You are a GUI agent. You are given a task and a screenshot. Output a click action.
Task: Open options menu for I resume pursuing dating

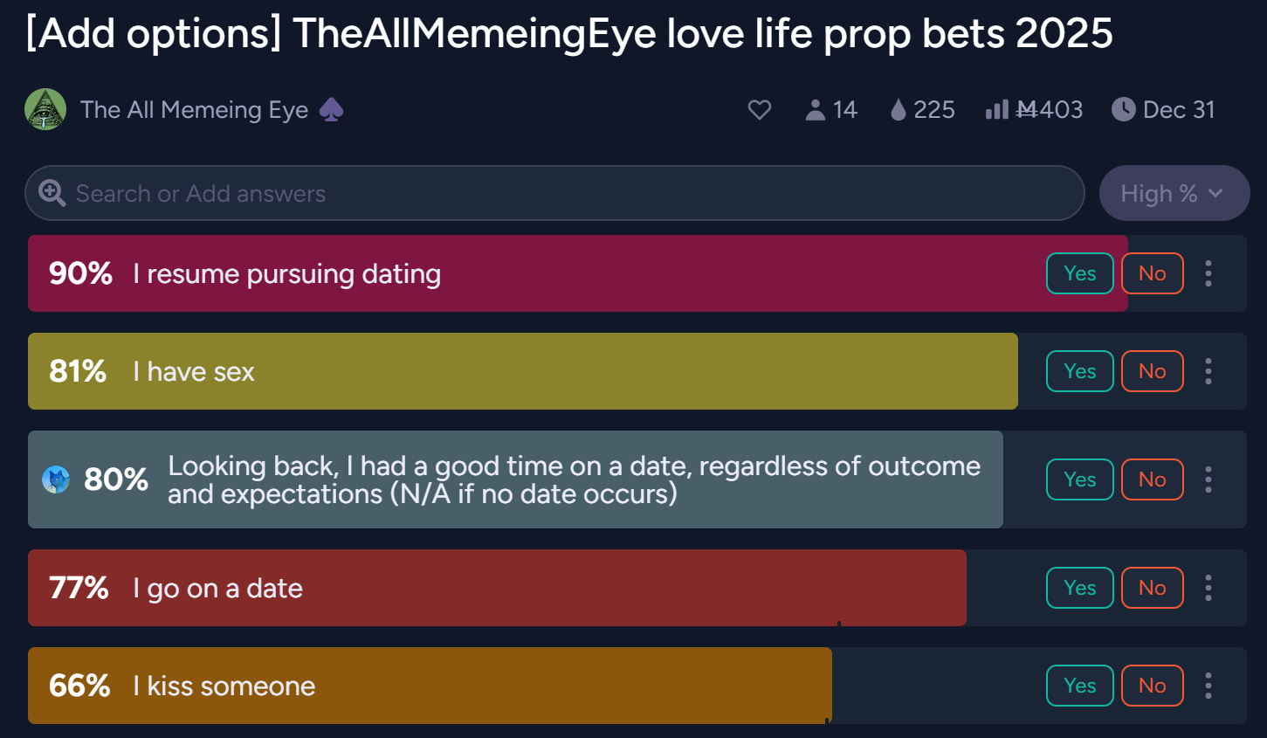point(1208,273)
